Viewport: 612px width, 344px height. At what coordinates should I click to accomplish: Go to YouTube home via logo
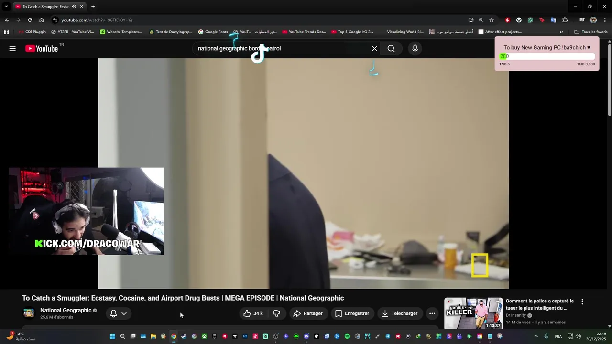tap(42, 48)
